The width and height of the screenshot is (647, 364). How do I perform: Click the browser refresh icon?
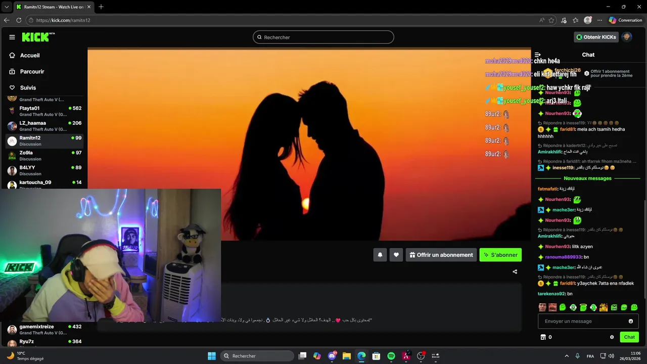tap(19, 20)
